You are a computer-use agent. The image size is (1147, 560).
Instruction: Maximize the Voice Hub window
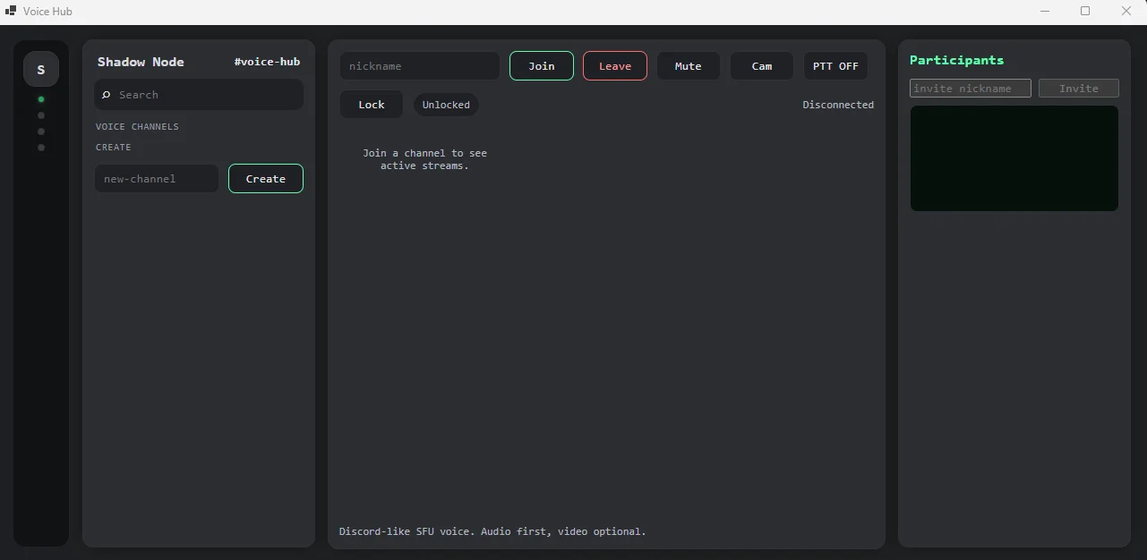1085,12
